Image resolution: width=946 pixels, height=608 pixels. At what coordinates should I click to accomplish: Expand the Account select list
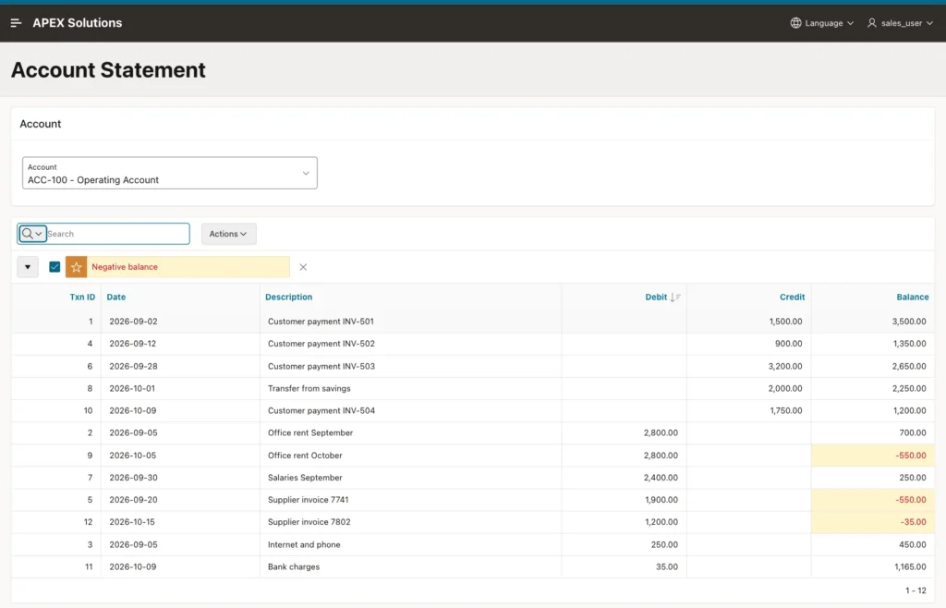point(170,173)
